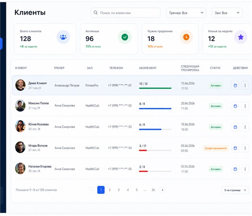Screen dimensions: 252x216
Task: Click Юлия Козлова avatar thumbnail
Action: (20, 126)
